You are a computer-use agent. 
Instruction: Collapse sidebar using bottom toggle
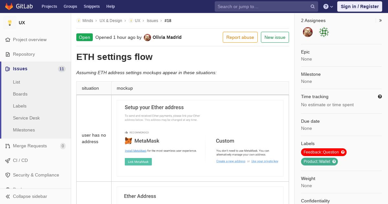[30, 196]
